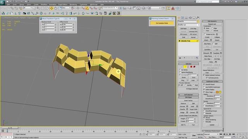The width and height of the screenshot is (248, 139).
Task: Open the Edit menu
Action: coord(9,4)
